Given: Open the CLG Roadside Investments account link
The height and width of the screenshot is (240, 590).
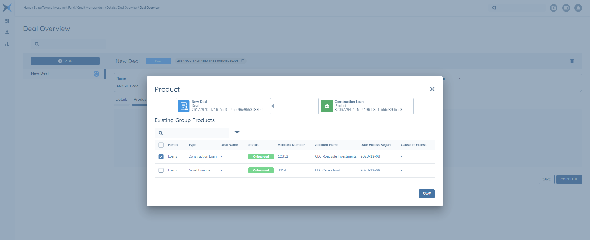Looking at the screenshot, I should pyautogui.click(x=335, y=157).
